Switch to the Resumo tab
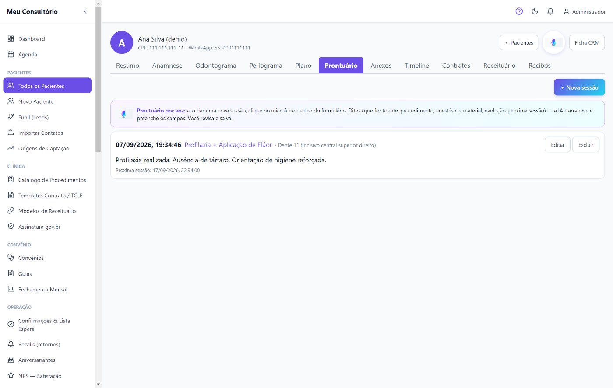 pos(127,66)
